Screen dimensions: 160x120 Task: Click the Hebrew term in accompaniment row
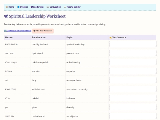coord(7,80)
